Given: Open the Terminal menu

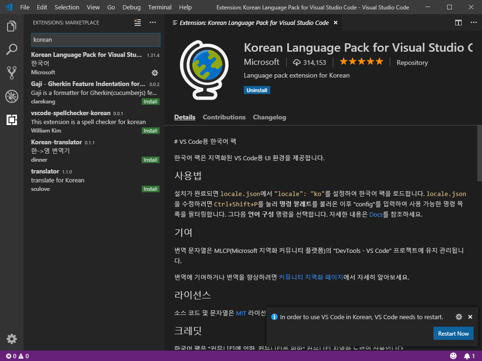Looking at the screenshot, I should [x=160, y=7].
